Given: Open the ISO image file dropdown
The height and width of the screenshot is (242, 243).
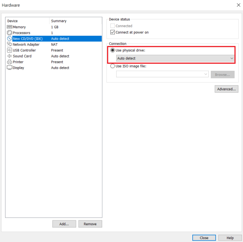Looking at the screenshot, I should (x=162, y=74).
